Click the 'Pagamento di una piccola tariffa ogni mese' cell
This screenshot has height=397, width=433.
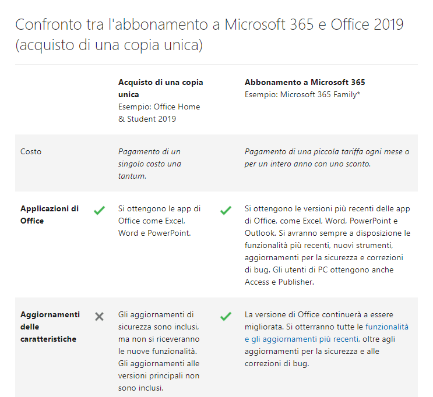click(327, 158)
